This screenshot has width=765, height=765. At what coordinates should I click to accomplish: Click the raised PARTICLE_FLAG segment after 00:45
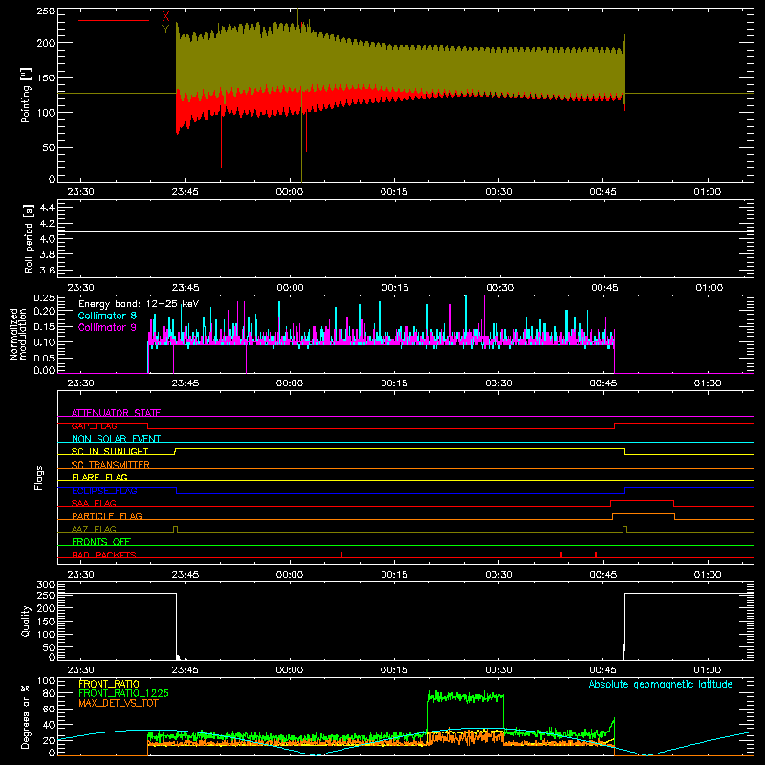644,514
